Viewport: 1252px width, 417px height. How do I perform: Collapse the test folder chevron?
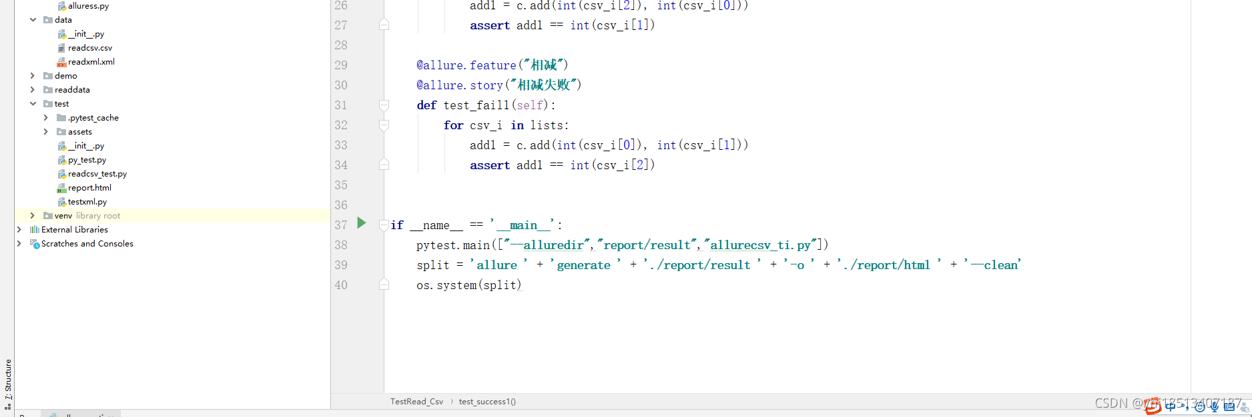click(33, 103)
